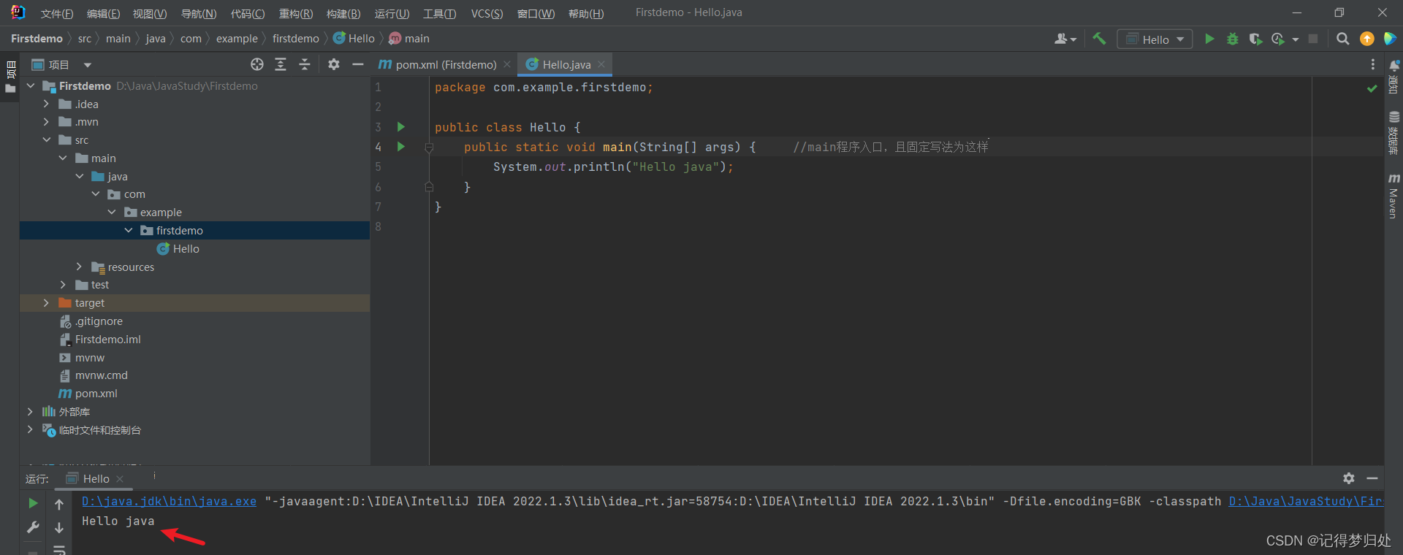Click the run gutter arrow beside main method

(400, 147)
